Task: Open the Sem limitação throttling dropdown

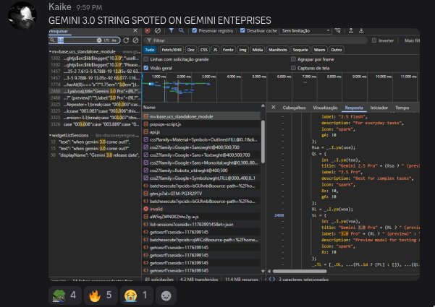Action: 306,31
